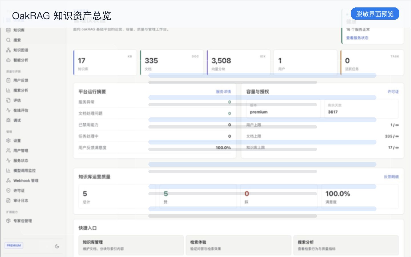The height and width of the screenshot is (257, 411).
Task: Click the 脱敏界面预览 button
Action: point(375,14)
